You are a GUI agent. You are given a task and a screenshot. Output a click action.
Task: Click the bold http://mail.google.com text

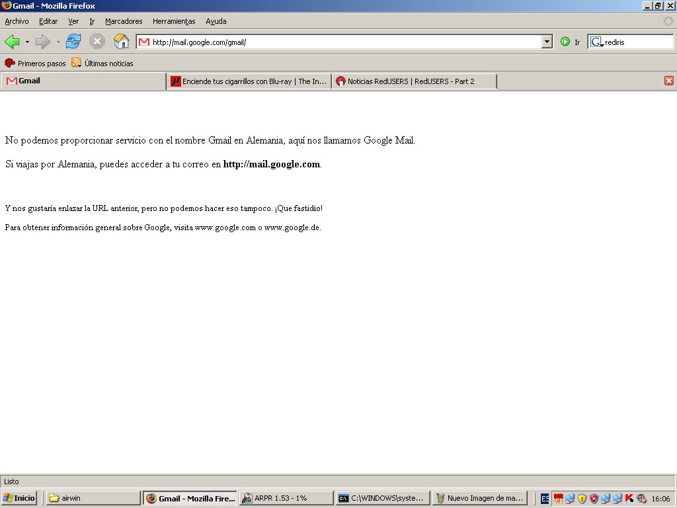(x=272, y=164)
